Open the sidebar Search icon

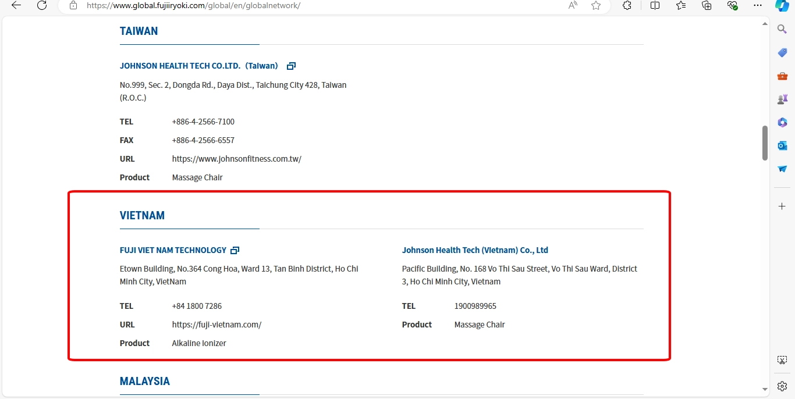coord(782,29)
